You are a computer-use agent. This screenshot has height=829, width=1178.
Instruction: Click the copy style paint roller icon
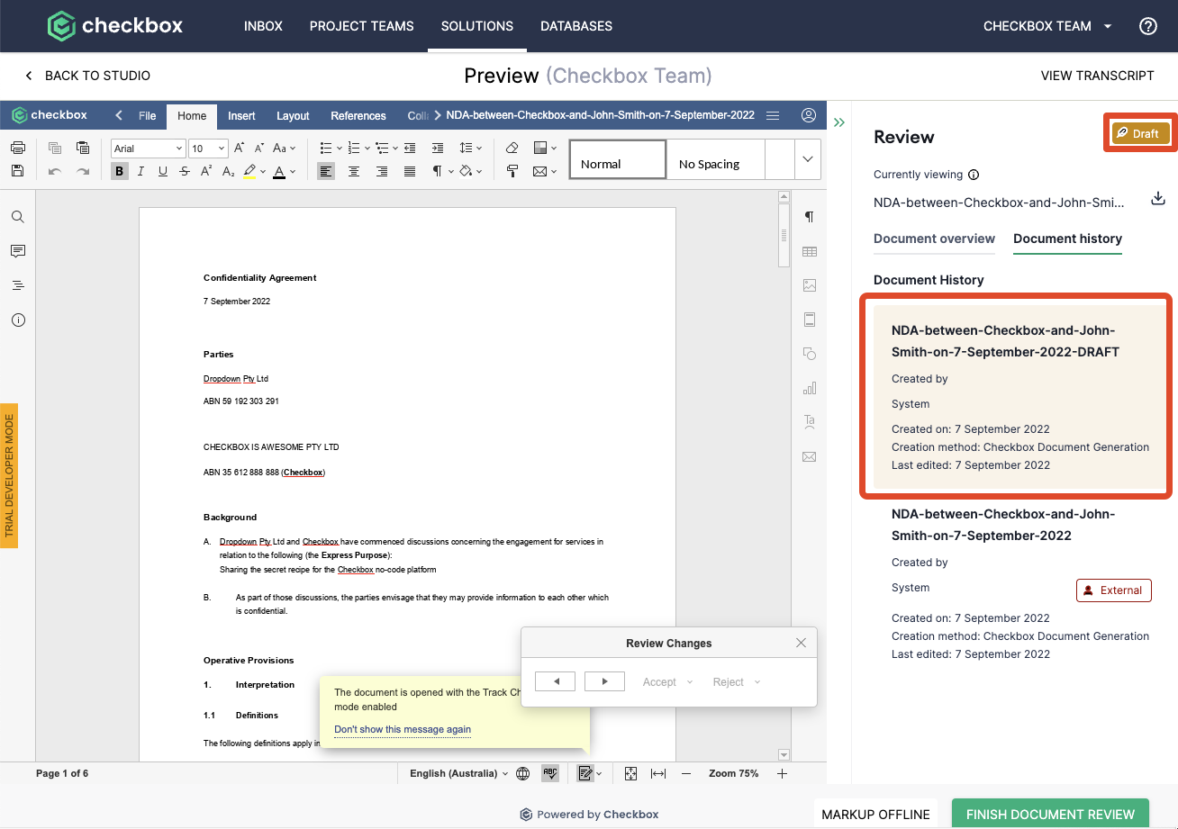point(512,171)
